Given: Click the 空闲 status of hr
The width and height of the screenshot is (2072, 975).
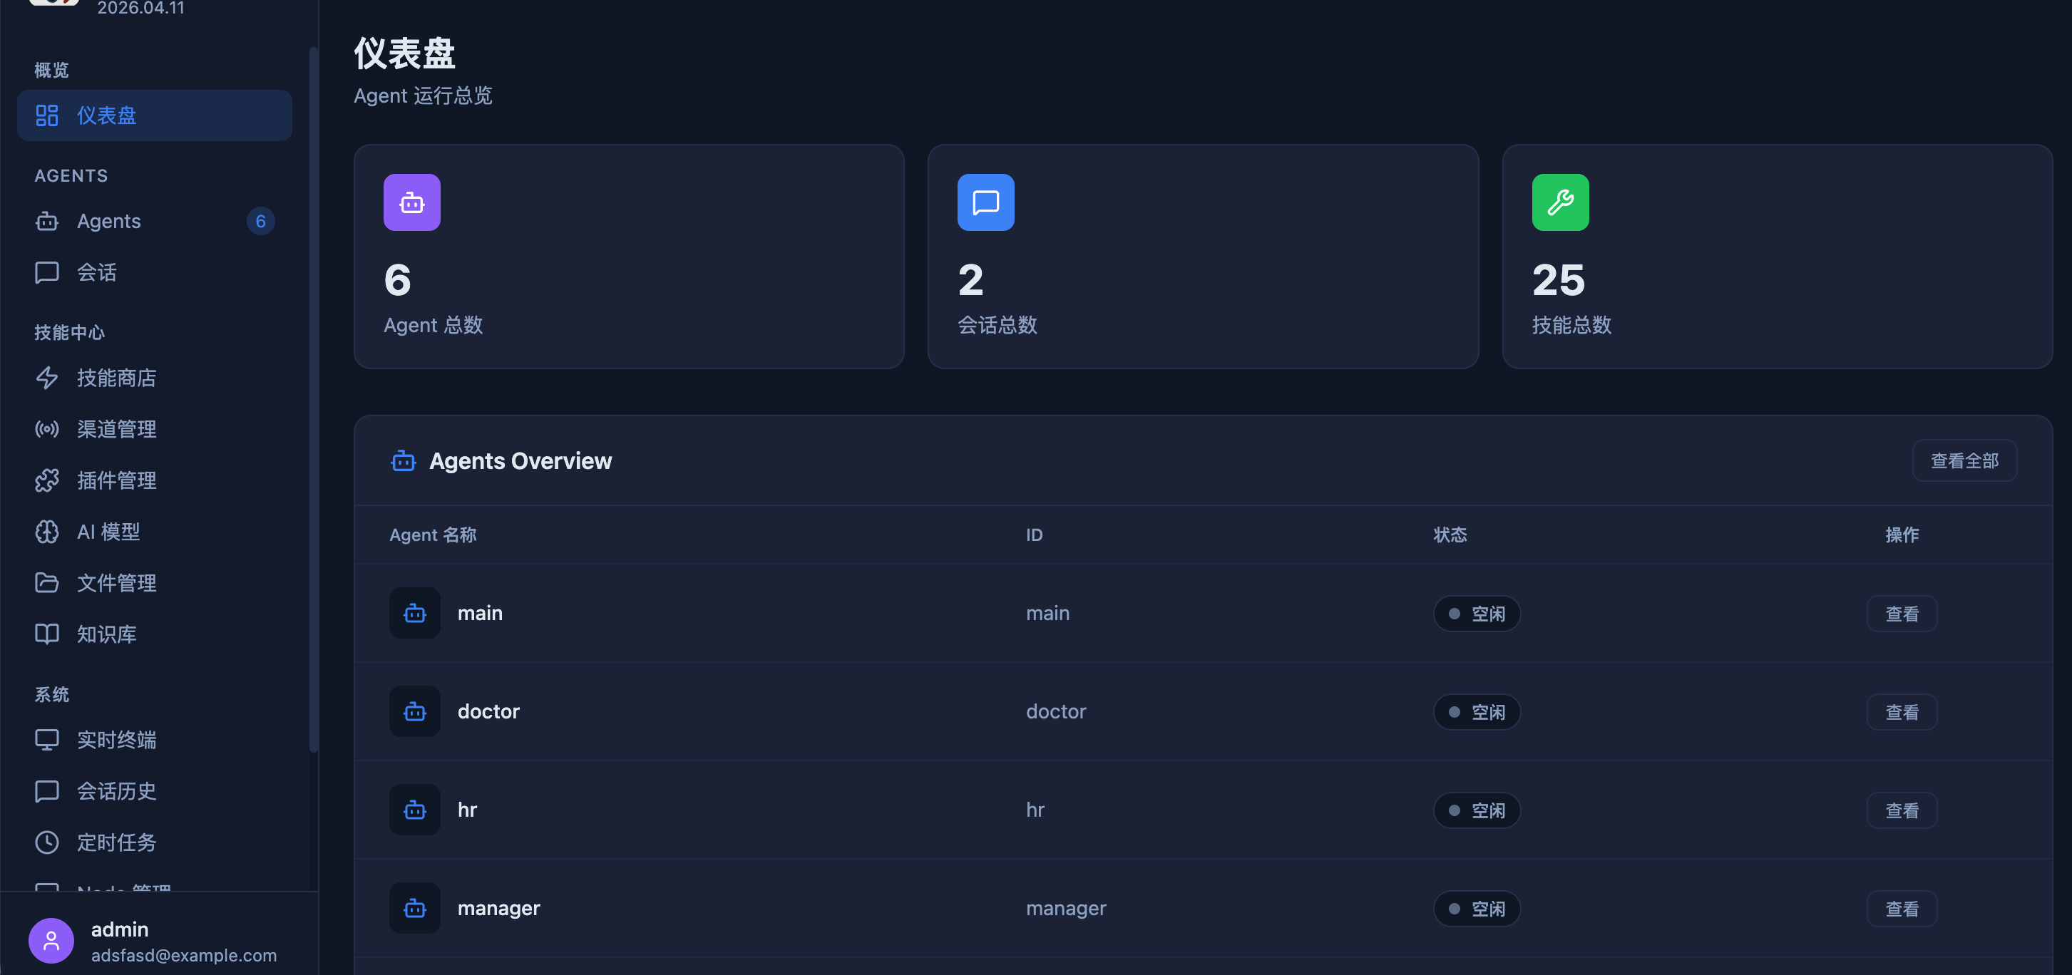Looking at the screenshot, I should coord(1477,810).
